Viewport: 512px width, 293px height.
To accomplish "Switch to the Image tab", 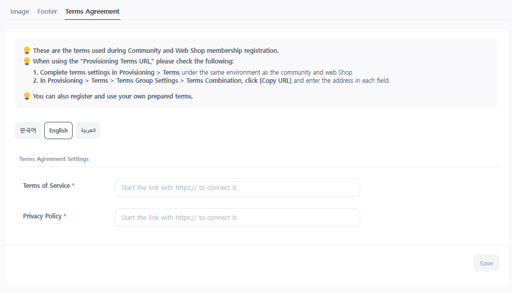I will pyautogui.click(x=20, y=11).
